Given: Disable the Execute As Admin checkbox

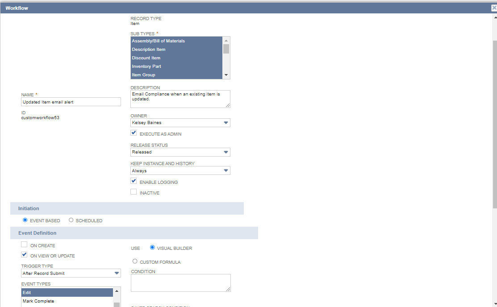Looking at the screenshot, I should [x=133, y=133].
